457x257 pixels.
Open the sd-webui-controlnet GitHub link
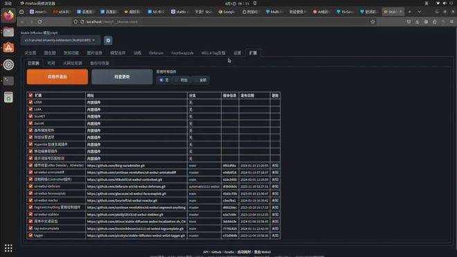coord(125,179)
